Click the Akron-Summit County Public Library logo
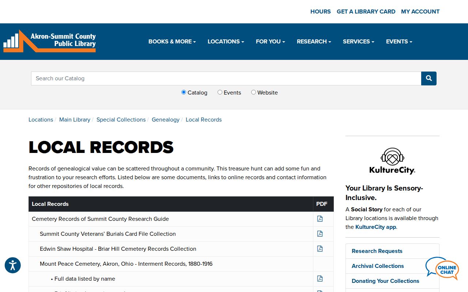 [49, 41]
